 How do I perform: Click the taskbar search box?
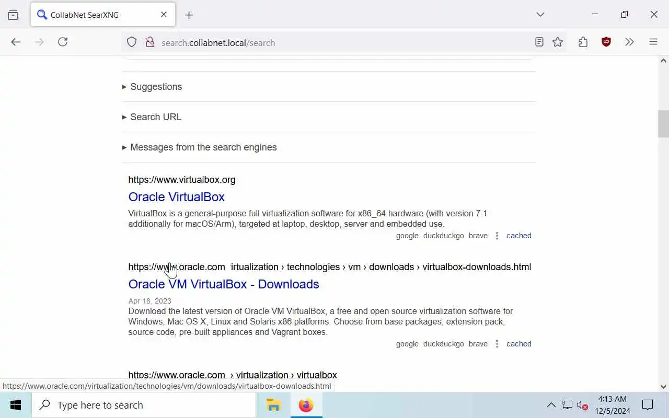pyautogui.click(x=144, y=405)
